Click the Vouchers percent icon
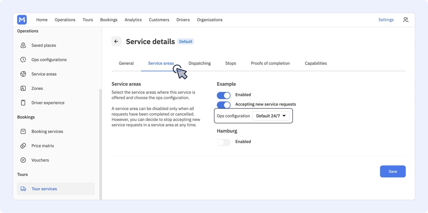The height and width of the screenshot is (213, 428). pyautogui.click(x=23, y=160)
